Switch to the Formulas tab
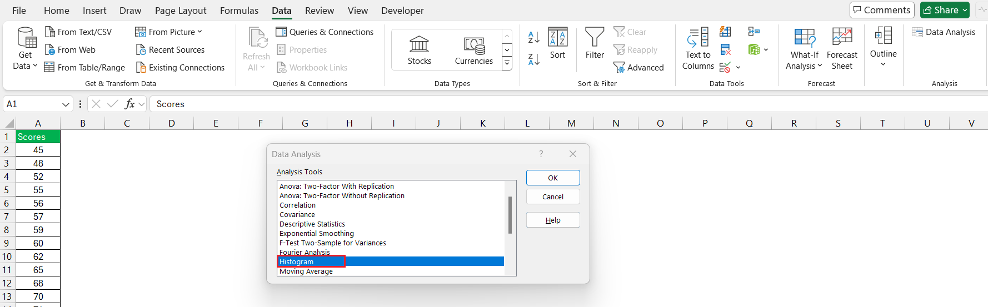988x307 pixels. click(239, 11)
